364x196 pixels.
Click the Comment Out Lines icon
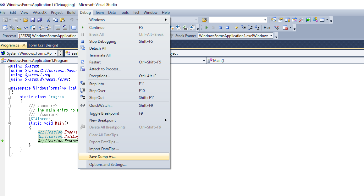pos(58,28)
